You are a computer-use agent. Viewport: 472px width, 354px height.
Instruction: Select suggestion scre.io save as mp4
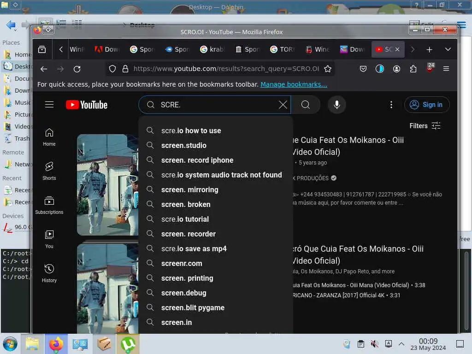(216, 248)
